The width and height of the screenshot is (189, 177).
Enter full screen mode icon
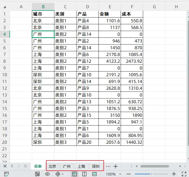tap(184, 174)
